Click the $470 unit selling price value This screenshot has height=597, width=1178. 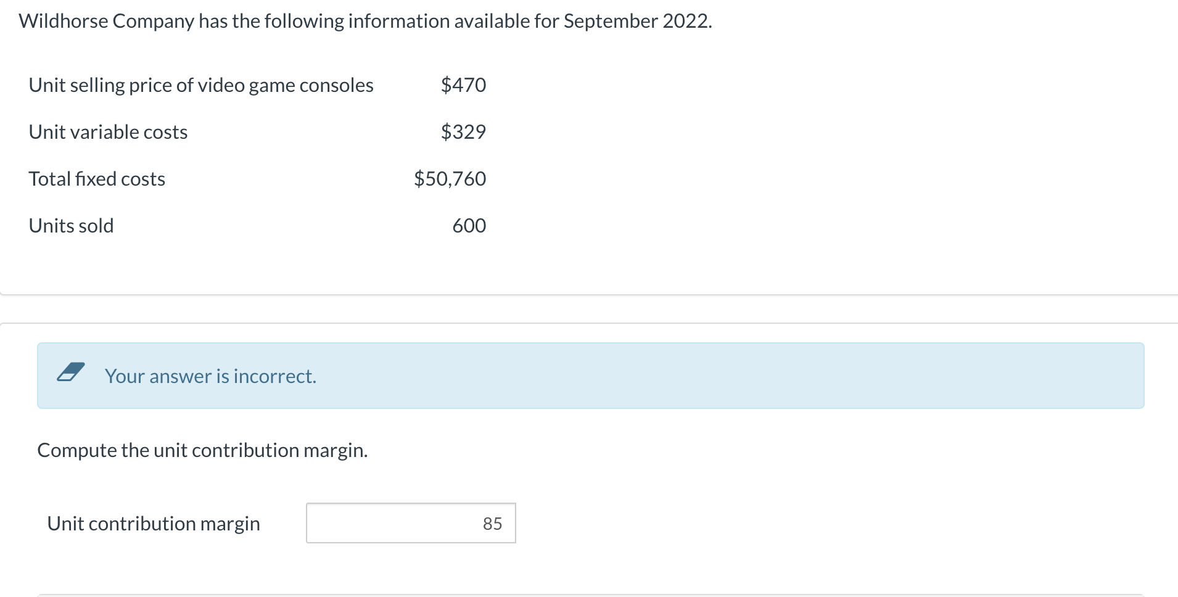(463, 85)
